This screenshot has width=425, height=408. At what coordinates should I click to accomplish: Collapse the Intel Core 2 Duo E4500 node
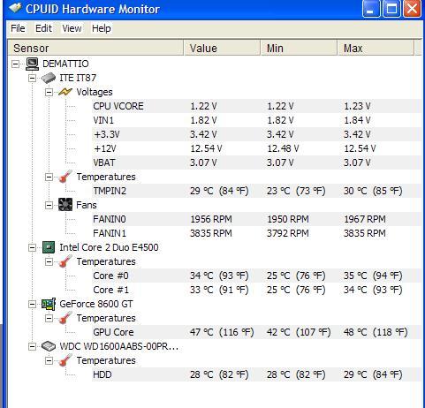[x=32, y=247]
